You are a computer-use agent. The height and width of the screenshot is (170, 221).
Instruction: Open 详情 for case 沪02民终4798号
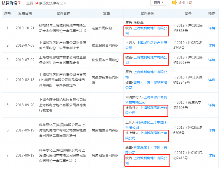click(x=212, y=45)
